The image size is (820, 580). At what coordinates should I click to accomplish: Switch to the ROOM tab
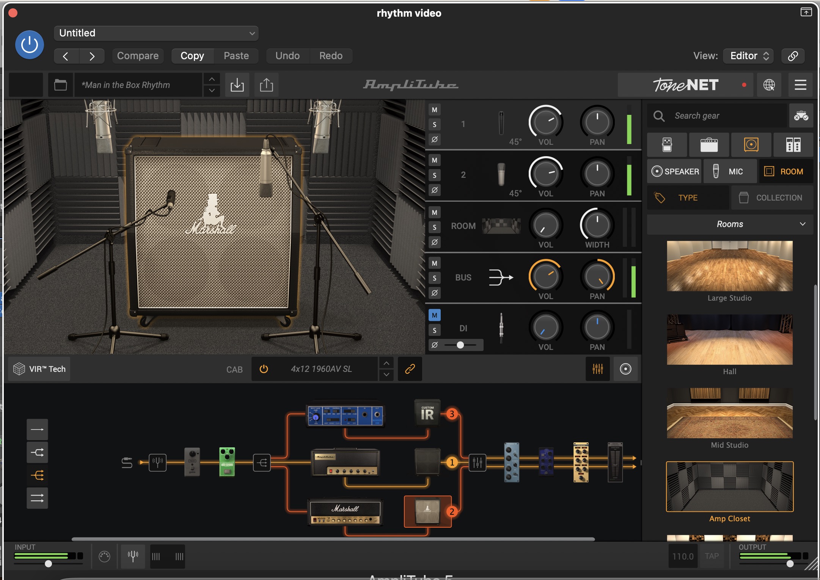(786, 171)
